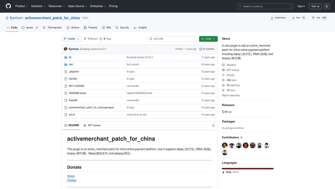Open the master branch dropdown
This screenshot has width=335, height=189.
71,39
